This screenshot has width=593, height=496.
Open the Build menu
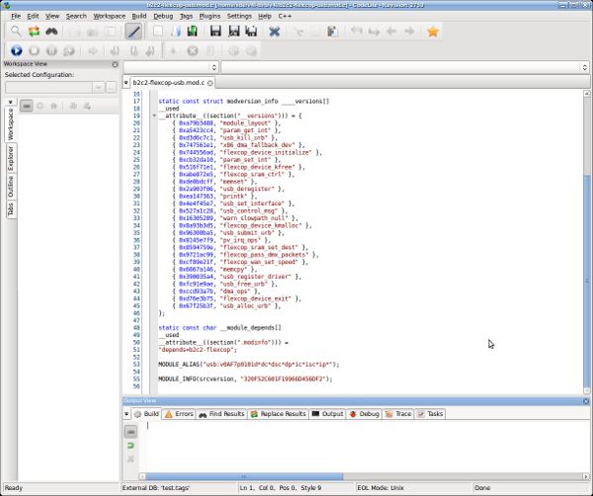pos(139,16)
